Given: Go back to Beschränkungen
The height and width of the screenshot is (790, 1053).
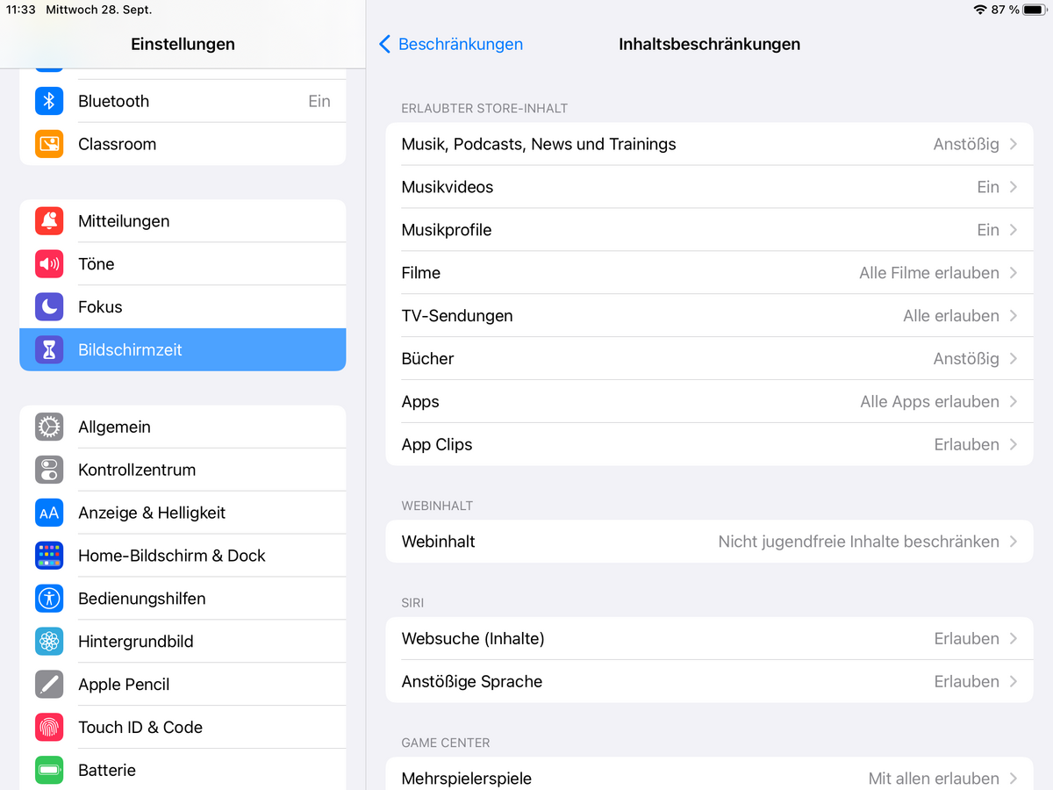Looking at the screenshot, I should tap(451, 44).
